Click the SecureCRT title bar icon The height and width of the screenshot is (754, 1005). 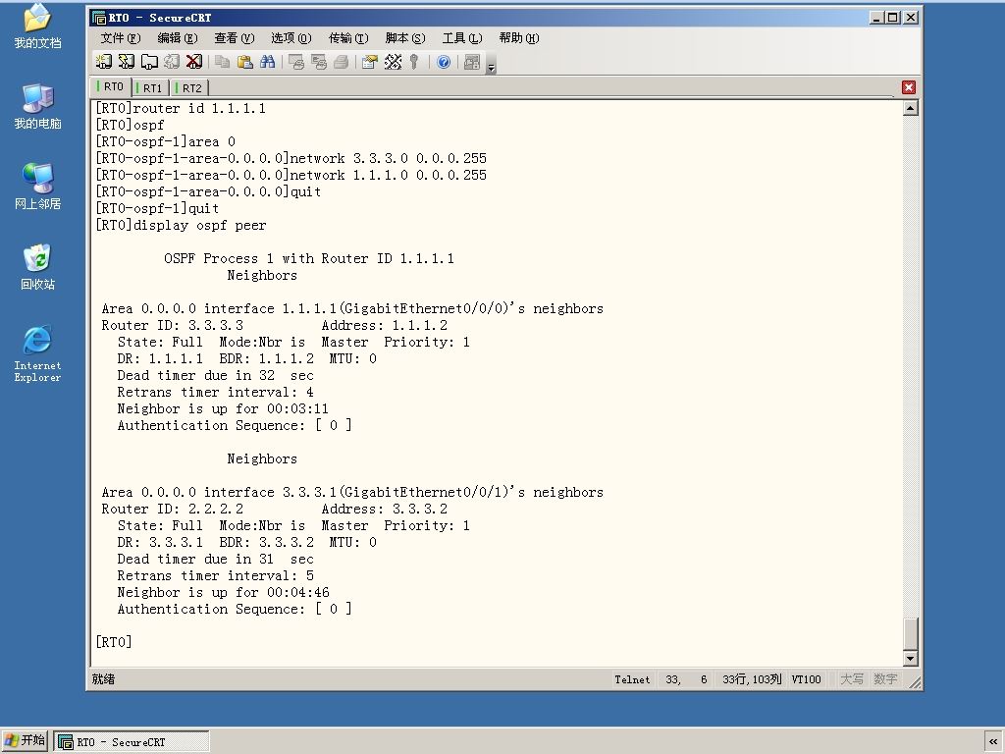(98, 18)
